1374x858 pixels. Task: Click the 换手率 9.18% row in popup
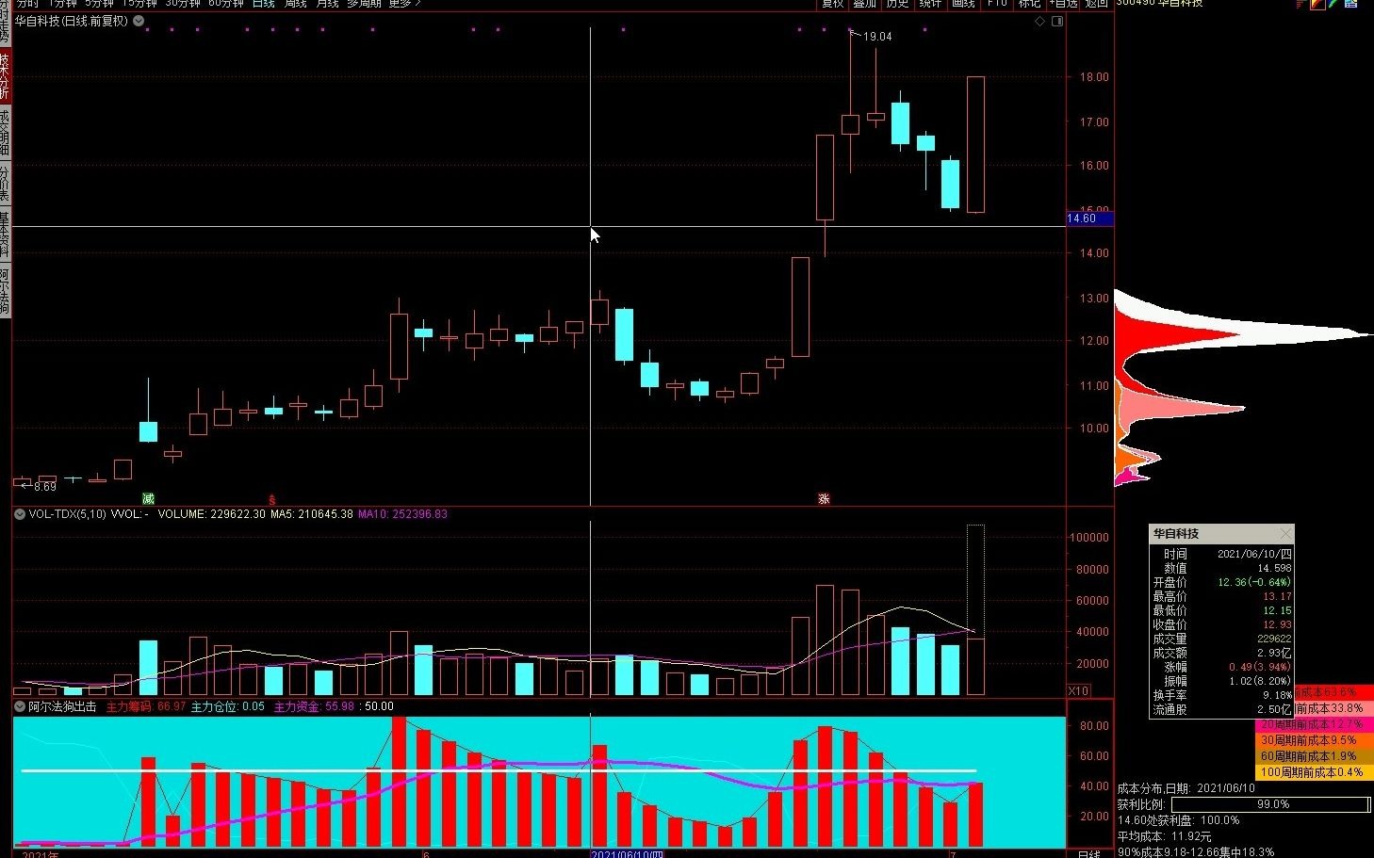point(1222,695)
